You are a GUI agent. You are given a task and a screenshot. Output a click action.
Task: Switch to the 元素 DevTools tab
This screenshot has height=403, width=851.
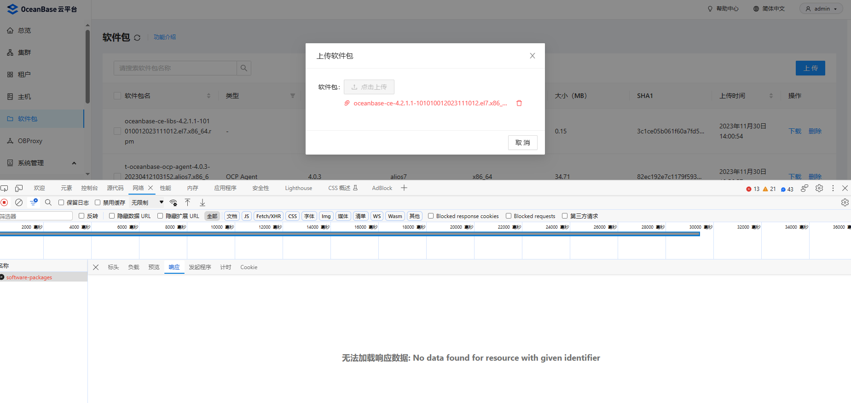(x=67, y=188)
